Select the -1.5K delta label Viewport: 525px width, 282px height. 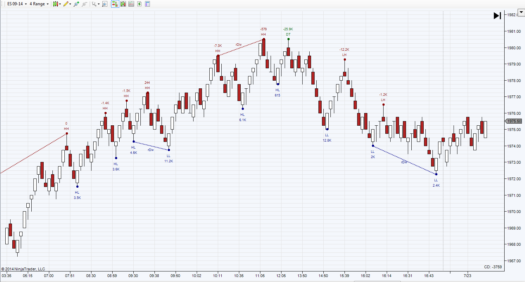pos(126,90)
